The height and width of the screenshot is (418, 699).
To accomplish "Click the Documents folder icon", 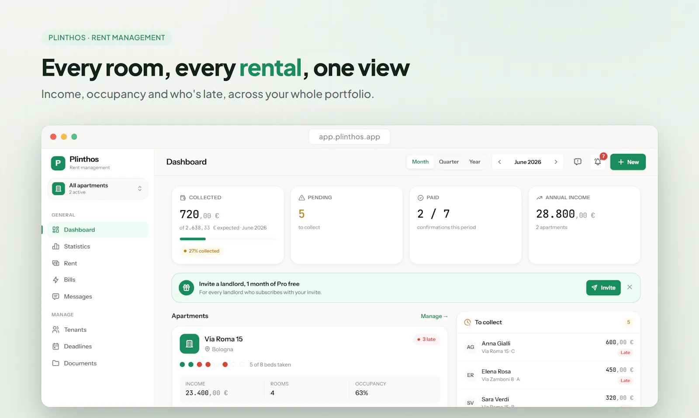I will click(x=56, y=363).
